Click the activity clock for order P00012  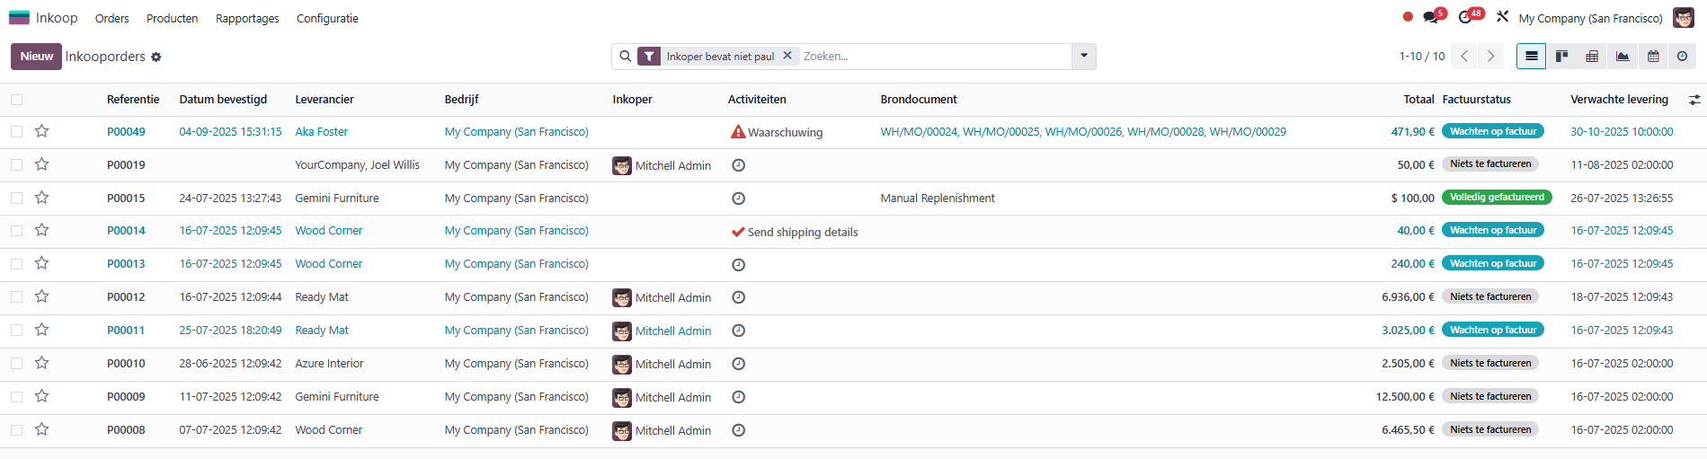(738, 297)
